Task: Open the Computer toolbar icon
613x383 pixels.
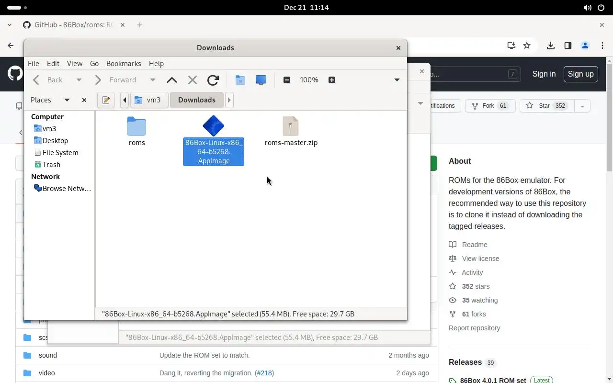Action: 261,80
